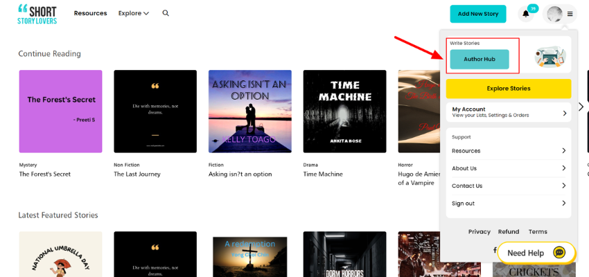Click the Write Stories label
The image size is (589, 277).
[465, 43]
